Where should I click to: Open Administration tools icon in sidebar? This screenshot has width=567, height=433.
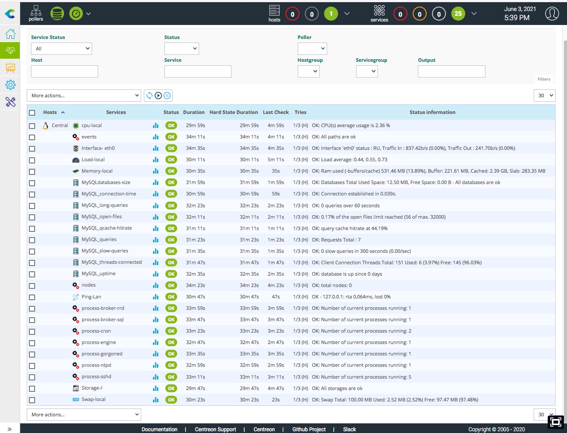tap(10, 102)
